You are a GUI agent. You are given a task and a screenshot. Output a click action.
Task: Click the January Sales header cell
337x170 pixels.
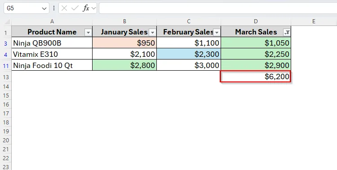pyautogui.click(x=124, y=32)
